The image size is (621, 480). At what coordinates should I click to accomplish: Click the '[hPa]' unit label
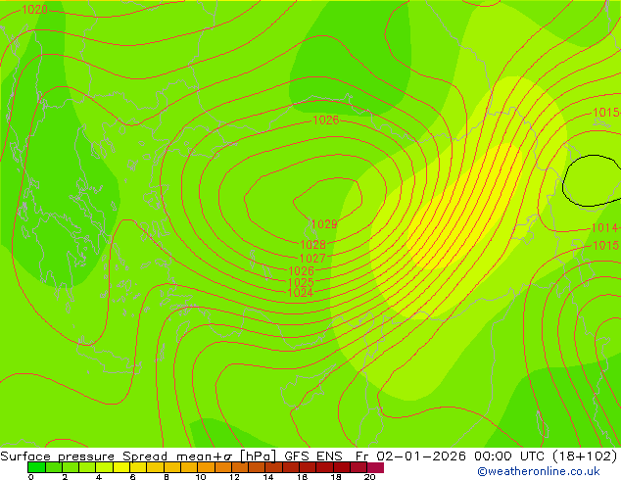[258, 456]
